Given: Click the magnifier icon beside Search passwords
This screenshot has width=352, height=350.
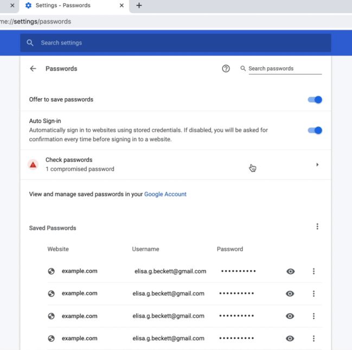Looking at the screenshot, I should pyautogui.click(x=243, y=68).
